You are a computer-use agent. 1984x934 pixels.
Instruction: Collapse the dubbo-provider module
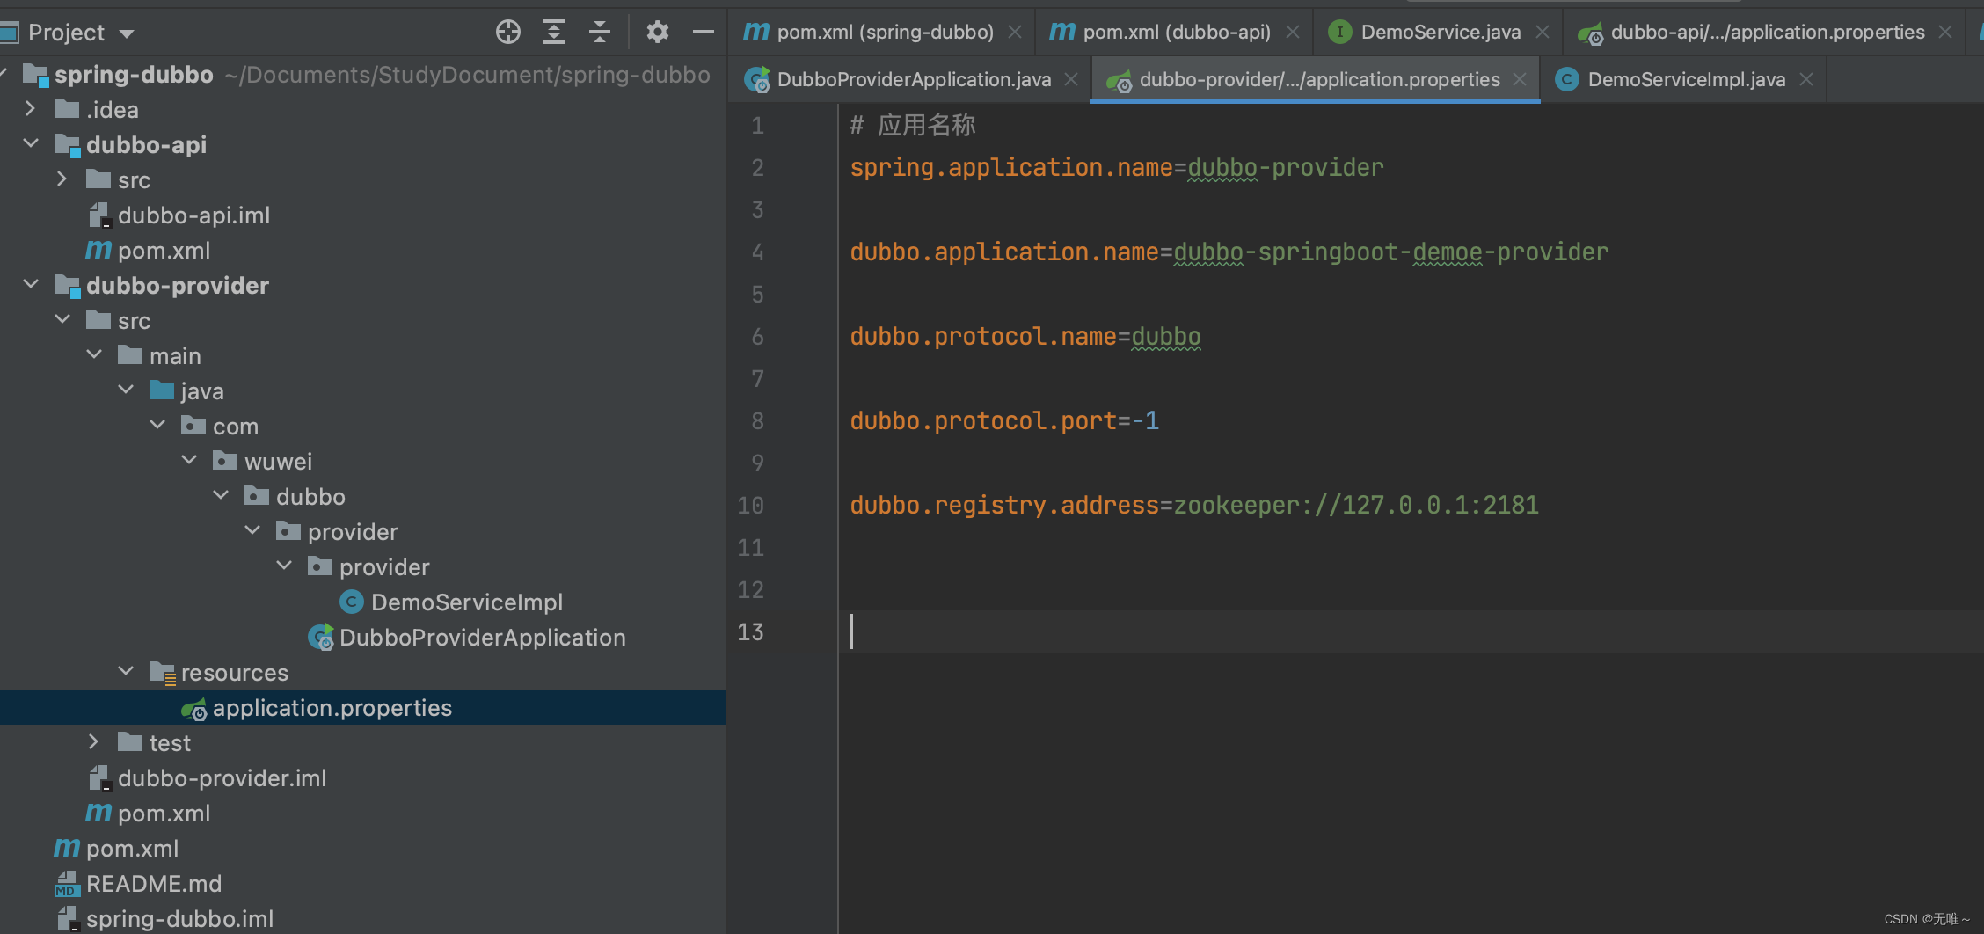pos(30,285)
